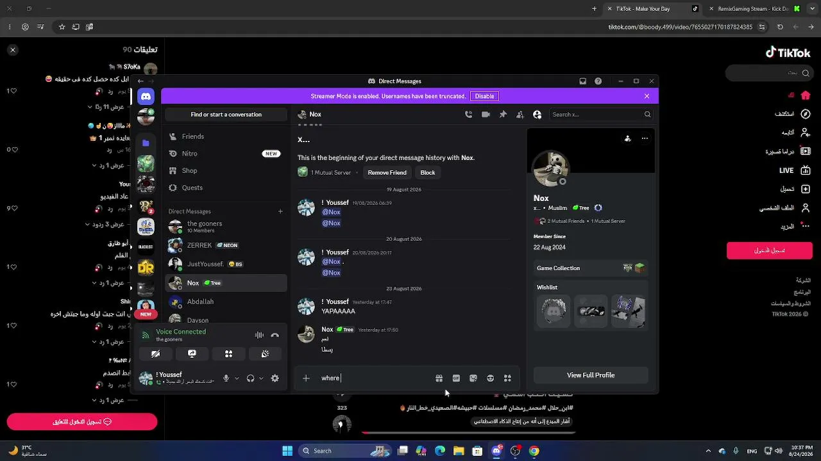Image resolution: width=821 pixels, height=461 pixels.
Task: Open the Discord inbox icon
Action: (x=582, y=81)
